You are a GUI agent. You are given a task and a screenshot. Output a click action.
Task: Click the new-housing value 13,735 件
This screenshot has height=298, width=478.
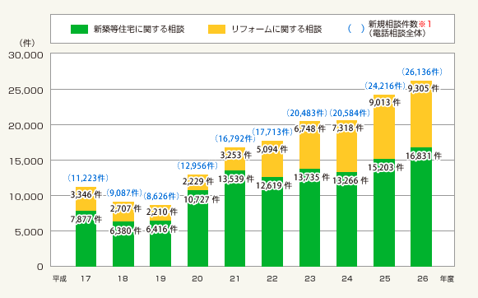coord(312,177)
